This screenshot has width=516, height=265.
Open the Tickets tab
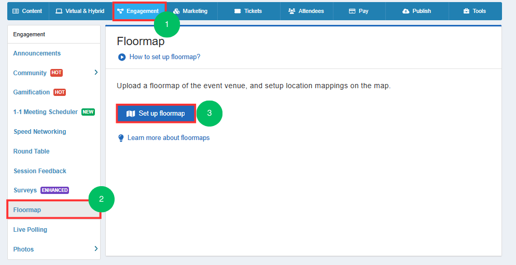point(249,11)
